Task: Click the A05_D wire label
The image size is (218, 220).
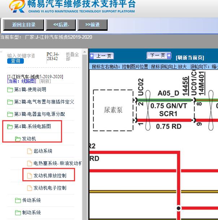Action: click(168, 93)
